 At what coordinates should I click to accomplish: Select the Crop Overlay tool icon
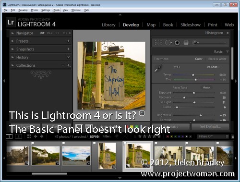158,43
